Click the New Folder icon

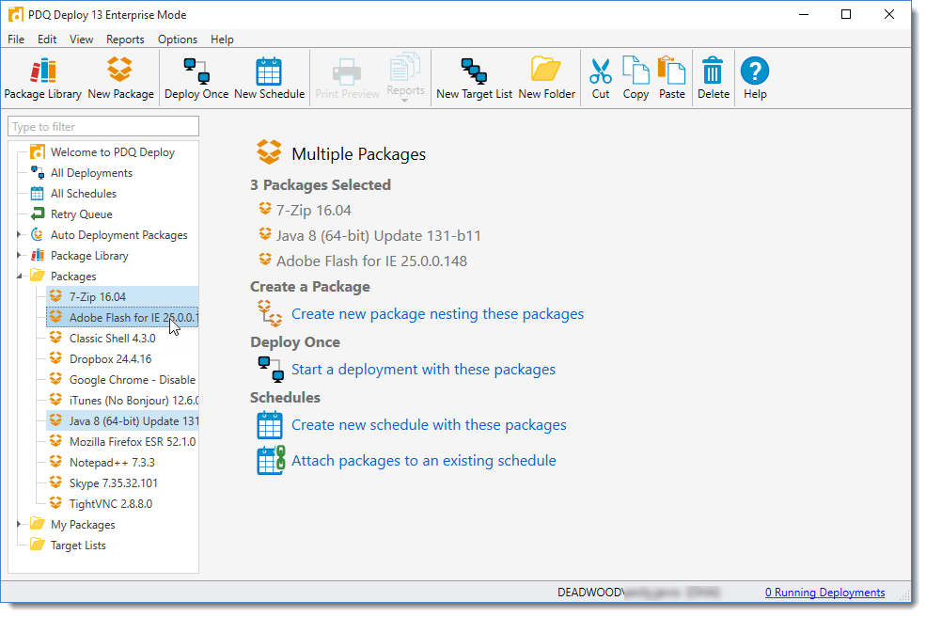pos(546,77)
